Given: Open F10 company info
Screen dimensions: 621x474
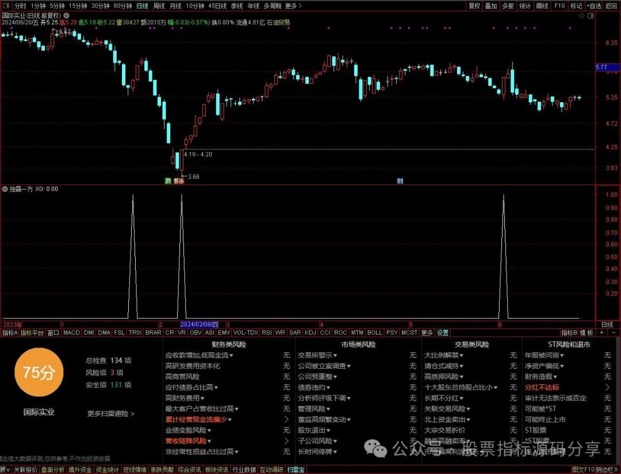Looking at the screenshot, I should click(x=559, y=6).
